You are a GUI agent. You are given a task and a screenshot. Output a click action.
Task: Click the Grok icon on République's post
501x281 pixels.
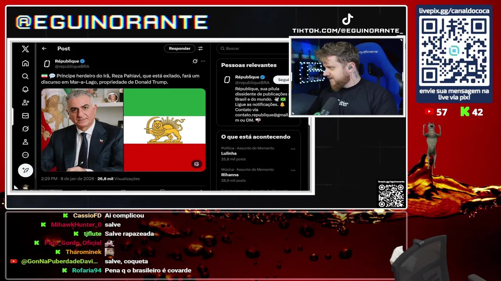(195, 61)
